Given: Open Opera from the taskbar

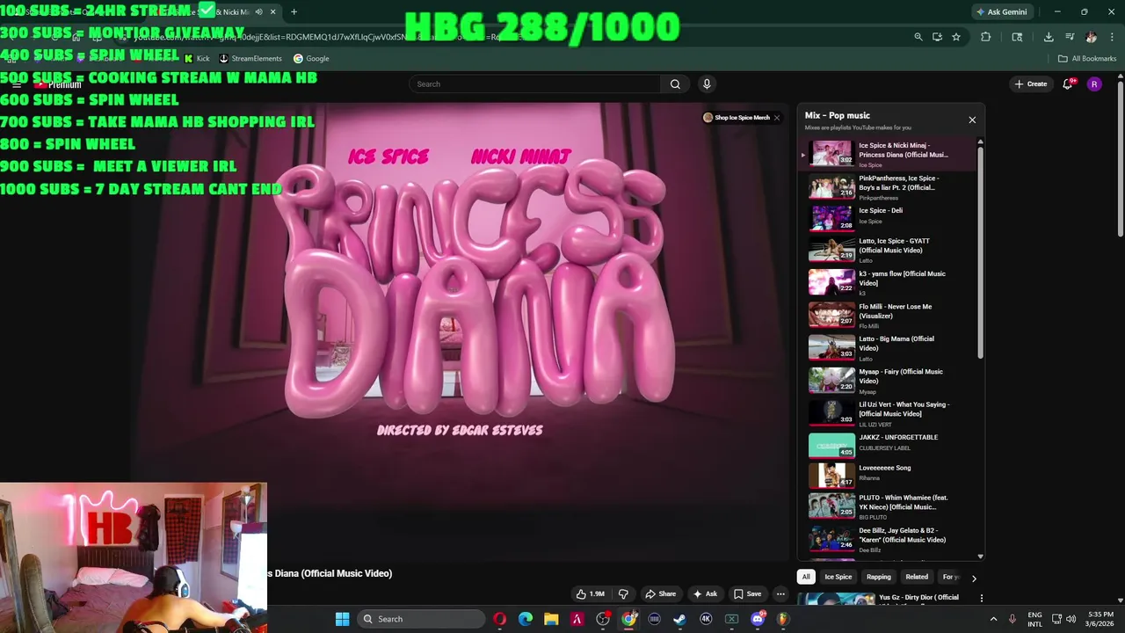Looking at the screenshot, I should coord(499,619).
